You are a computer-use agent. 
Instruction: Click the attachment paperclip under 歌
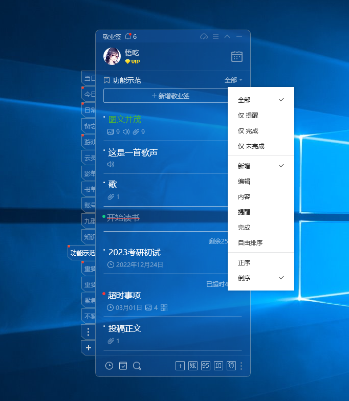(x=111, y=196)
